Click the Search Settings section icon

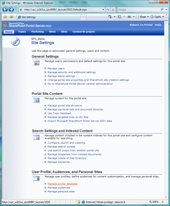[x=36, y=137]
